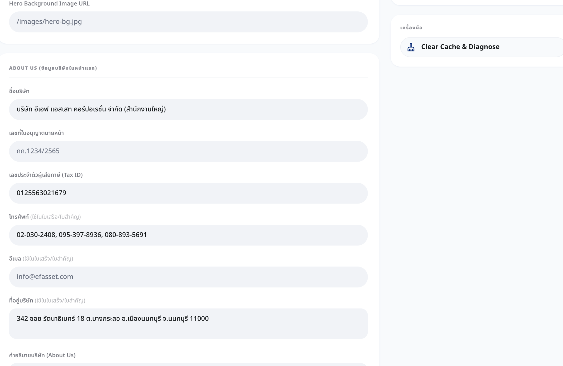Edit the phone numbers (โทรศัพท์) input field

tap(188, 235)
